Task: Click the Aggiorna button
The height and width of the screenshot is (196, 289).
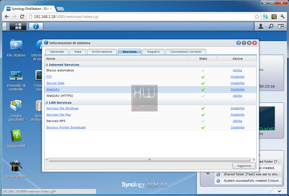Action: [244, 166]
